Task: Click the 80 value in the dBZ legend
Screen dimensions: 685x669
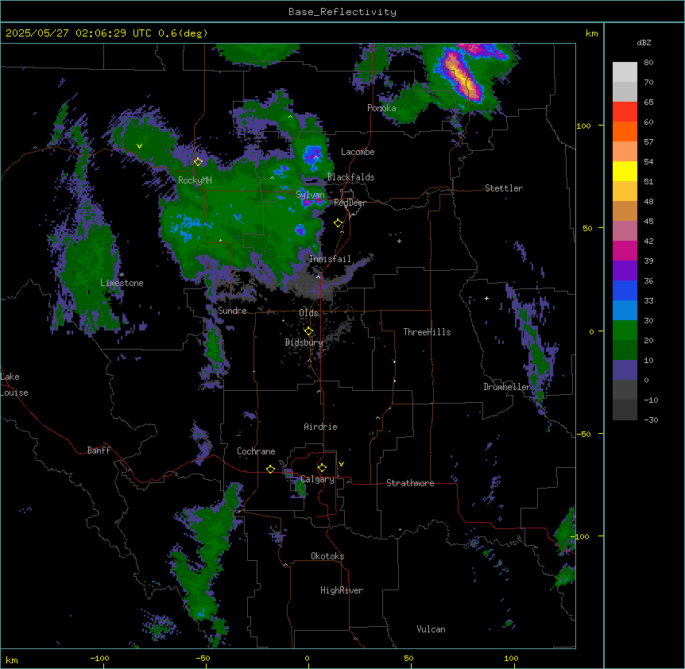Action: (648, 63)
